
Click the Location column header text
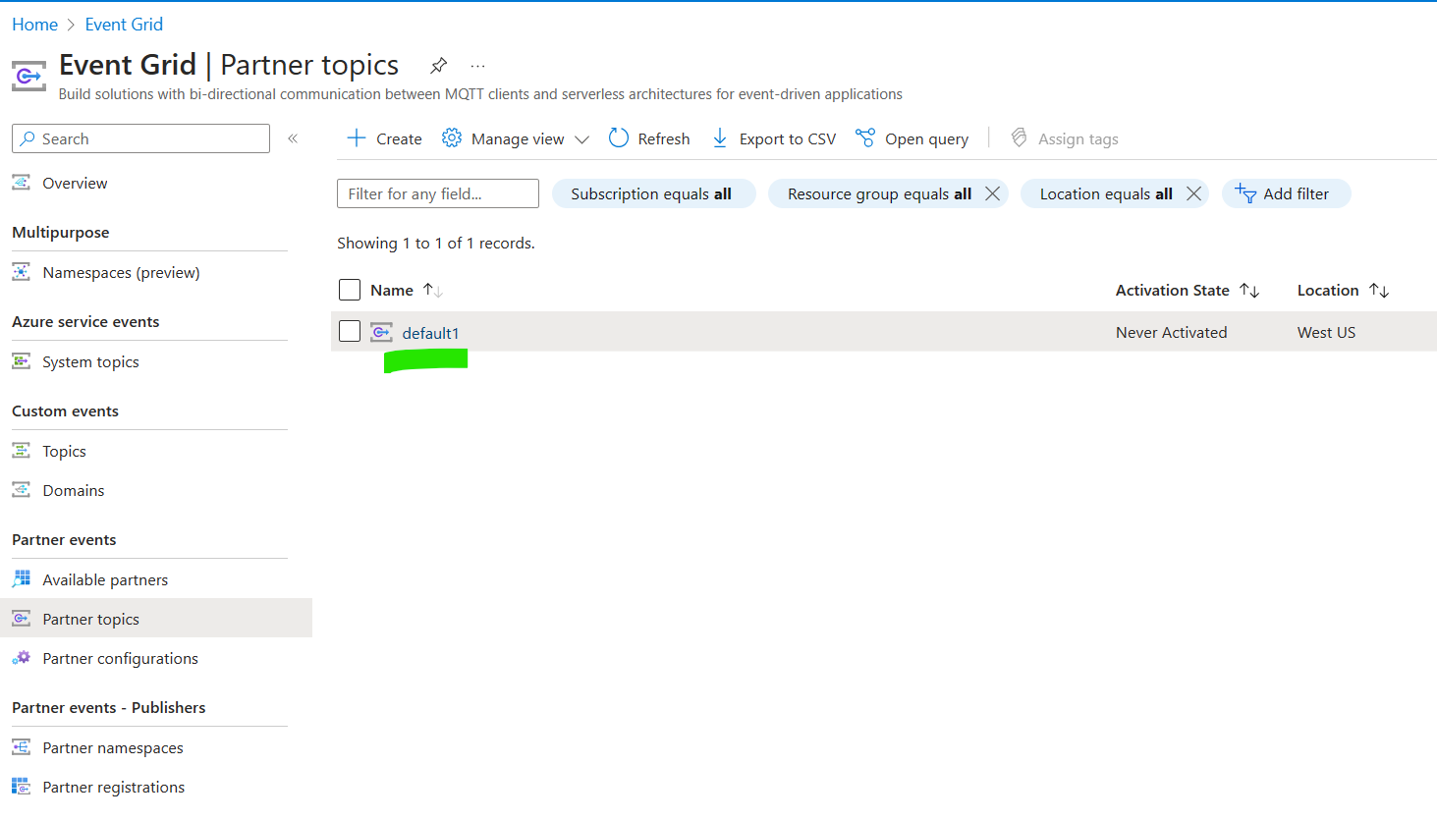pos(1328,290)
